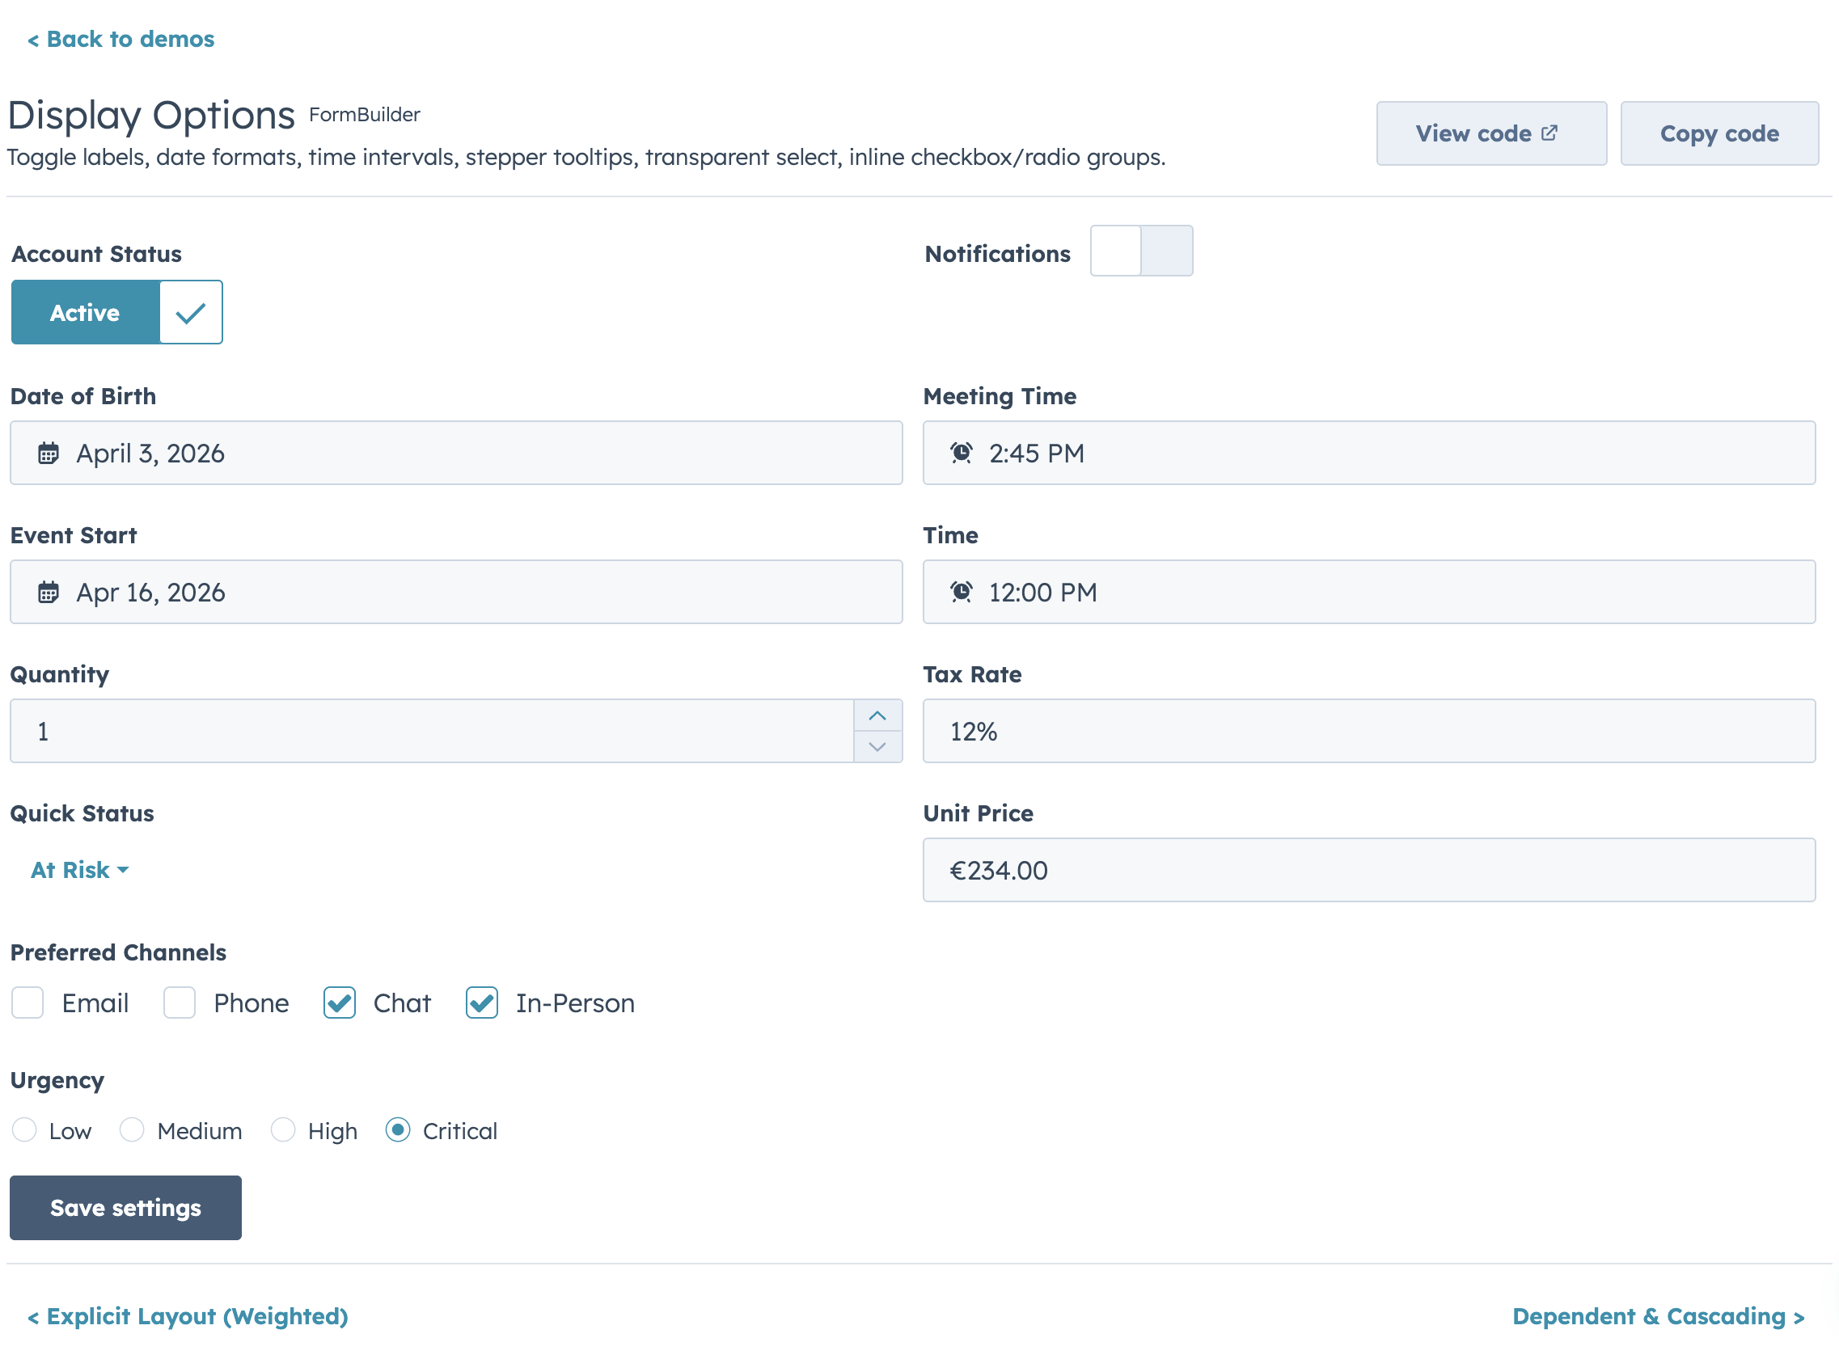
Task: Select the High urgency radio button
Action: 283,1129
